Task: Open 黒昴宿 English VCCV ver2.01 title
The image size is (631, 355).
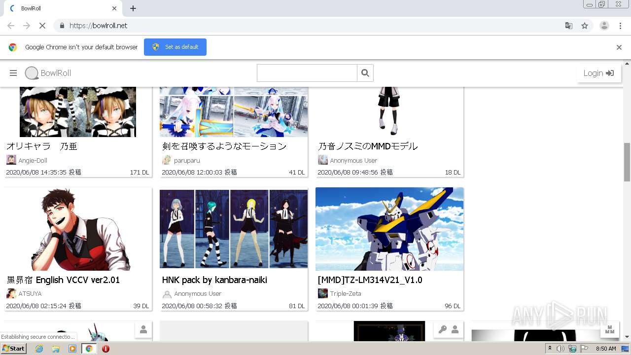Action: pyautogui.click(x=63, y=280)
